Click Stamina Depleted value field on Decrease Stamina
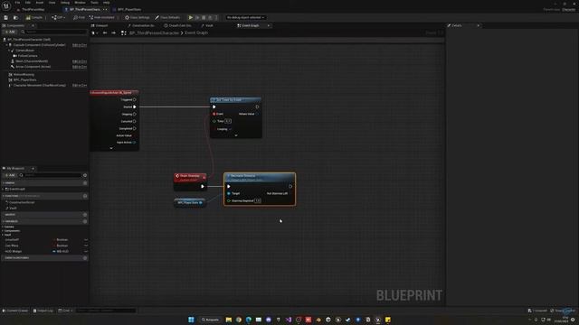Viewport: 579px width, 325px height. 257,200
